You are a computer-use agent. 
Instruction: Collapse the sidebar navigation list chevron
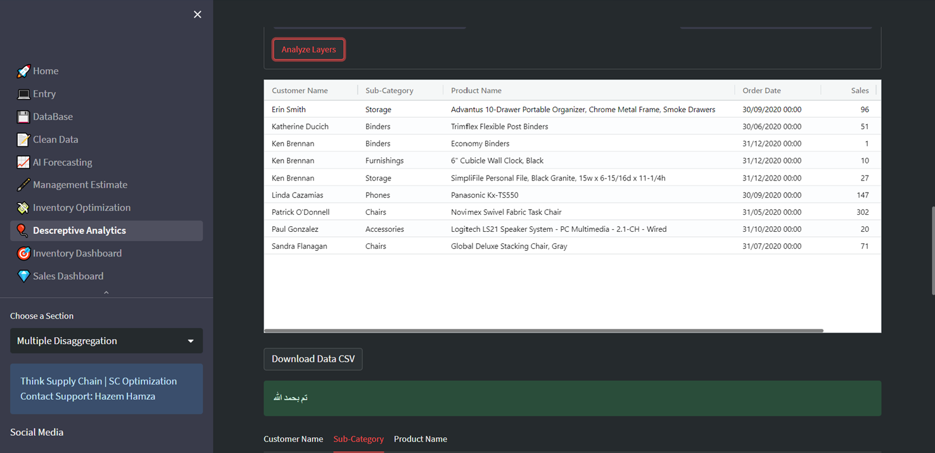coord(106,293)
